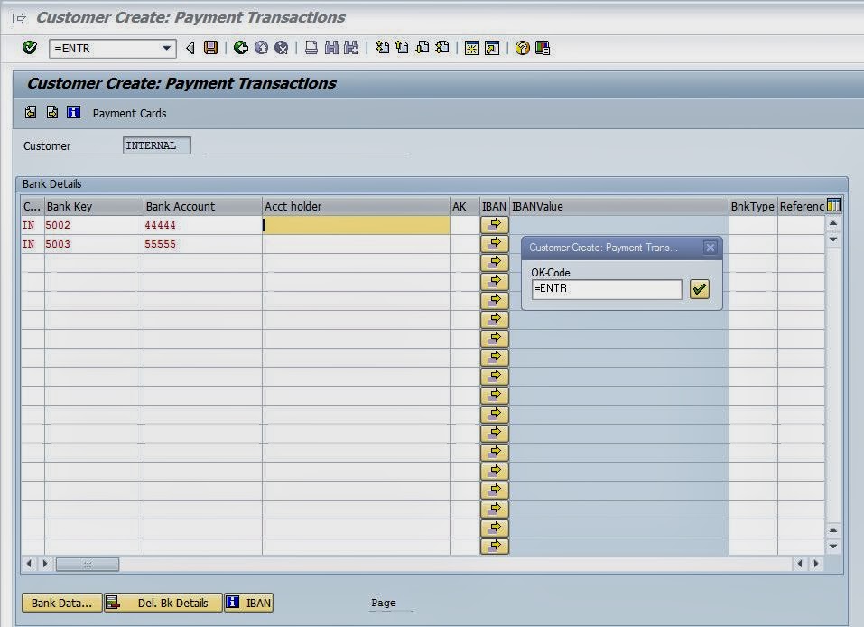864x627 pixels.
Task: Select the Acct holder column header
Action: (x=356, y=206)
